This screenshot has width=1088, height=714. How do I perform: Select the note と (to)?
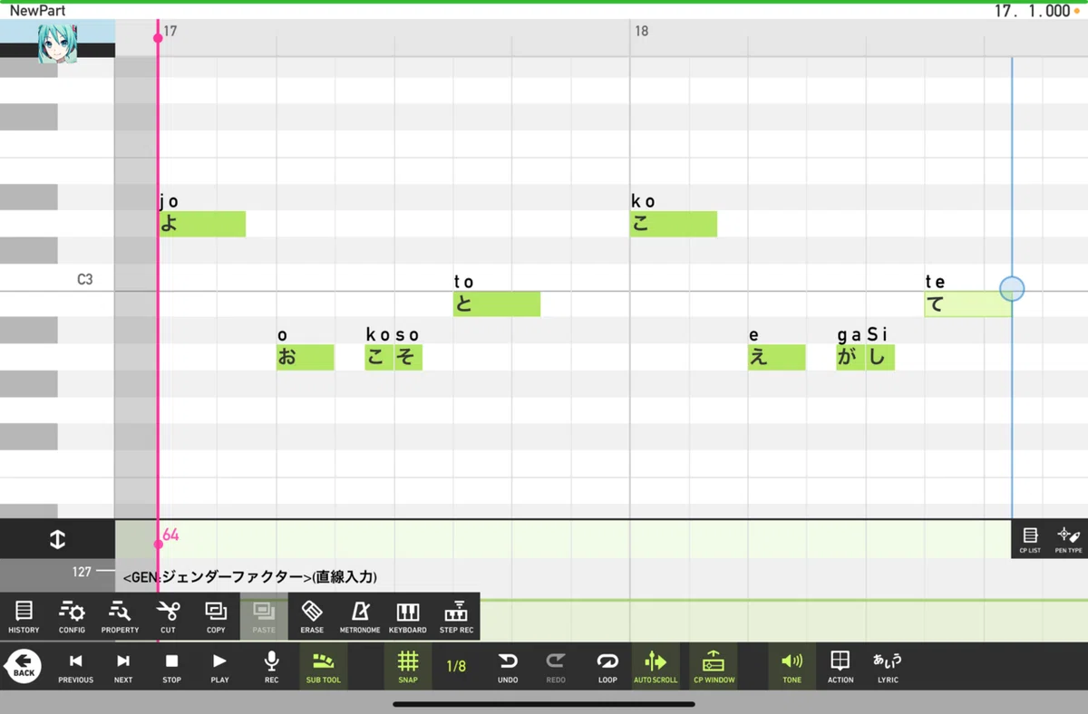[x=497, y=304]
